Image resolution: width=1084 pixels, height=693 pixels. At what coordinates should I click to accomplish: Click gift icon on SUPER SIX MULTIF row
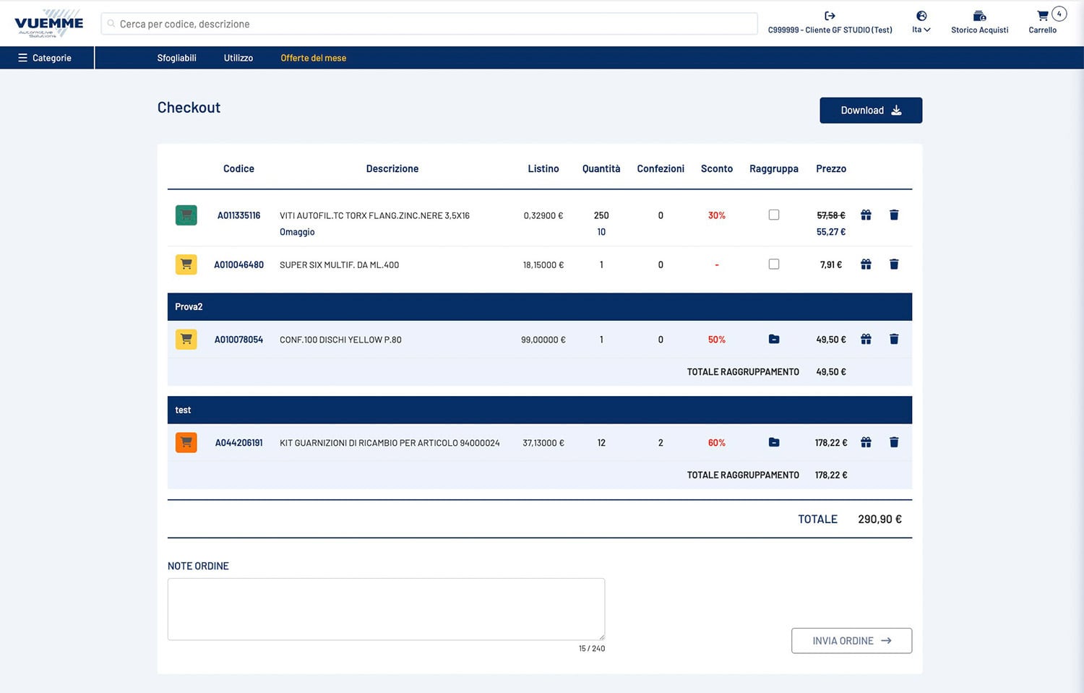(866, 264)
